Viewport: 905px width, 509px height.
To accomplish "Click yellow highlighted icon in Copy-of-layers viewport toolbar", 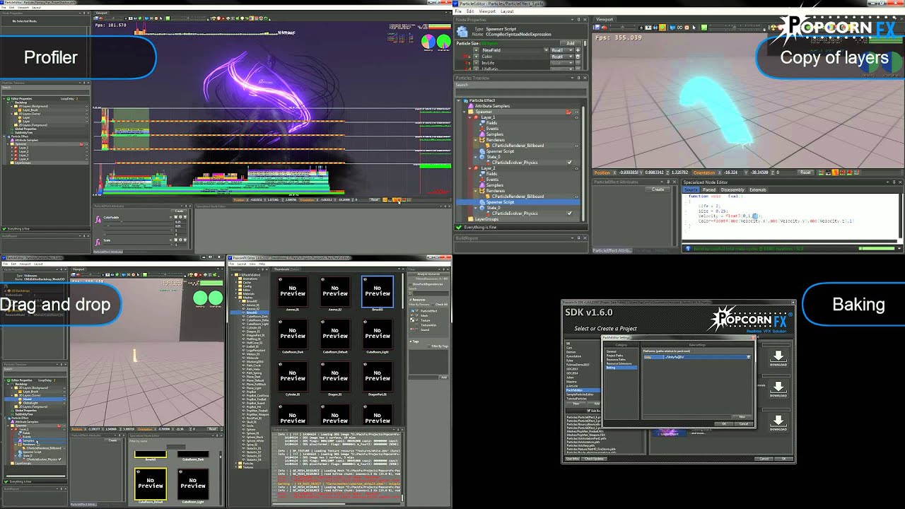I will click(x=662, y=28).
